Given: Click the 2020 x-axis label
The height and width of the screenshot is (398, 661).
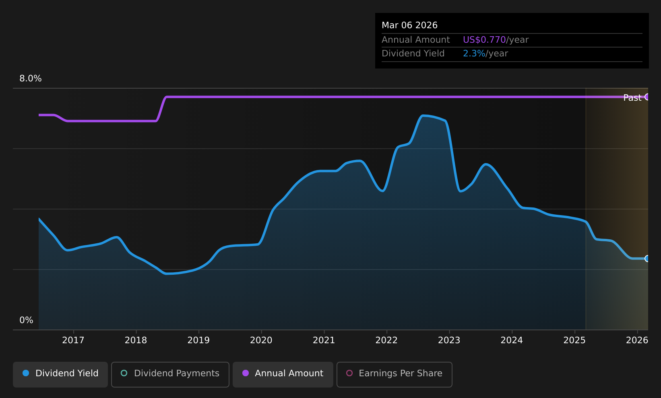Looking at the screenshot, I should [261, 340].
